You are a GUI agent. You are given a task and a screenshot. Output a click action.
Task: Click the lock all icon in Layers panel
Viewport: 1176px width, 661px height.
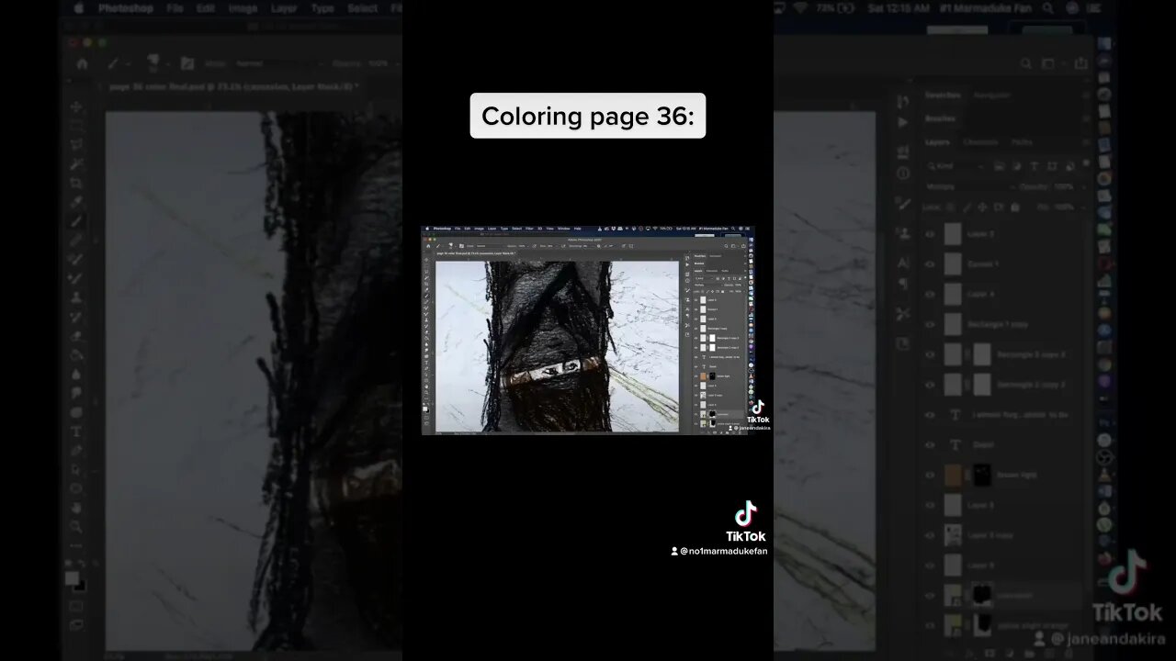tap(1014, 207)
